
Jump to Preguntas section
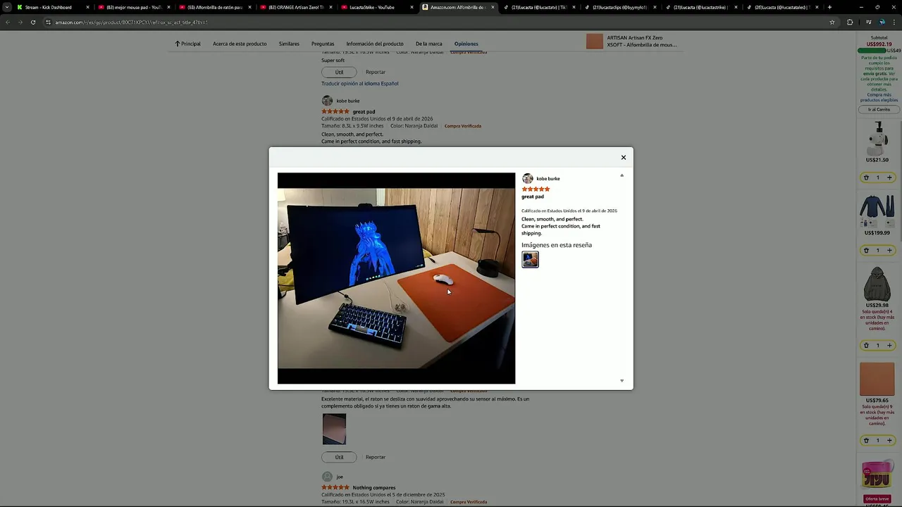323,44
